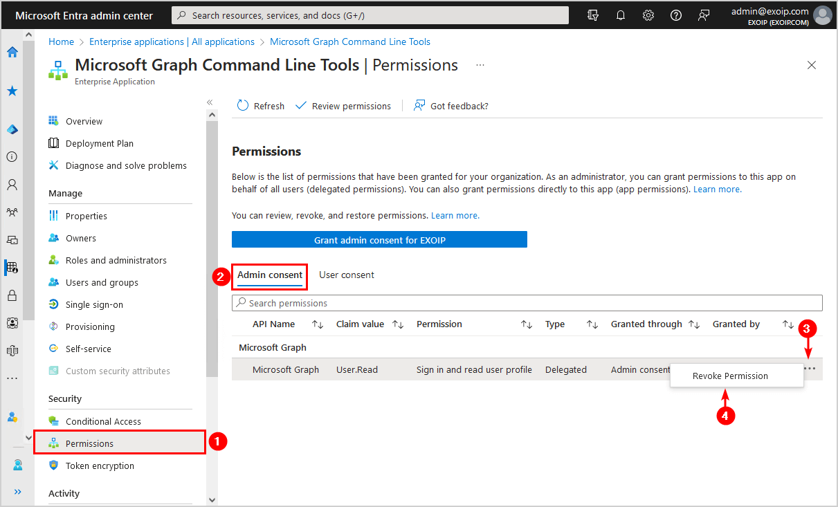Sort by Granted by column arrows

pyautogui.click(x=788, y=324)
